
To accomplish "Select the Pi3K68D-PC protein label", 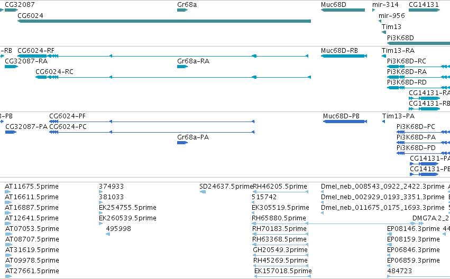I will [416, 127].
